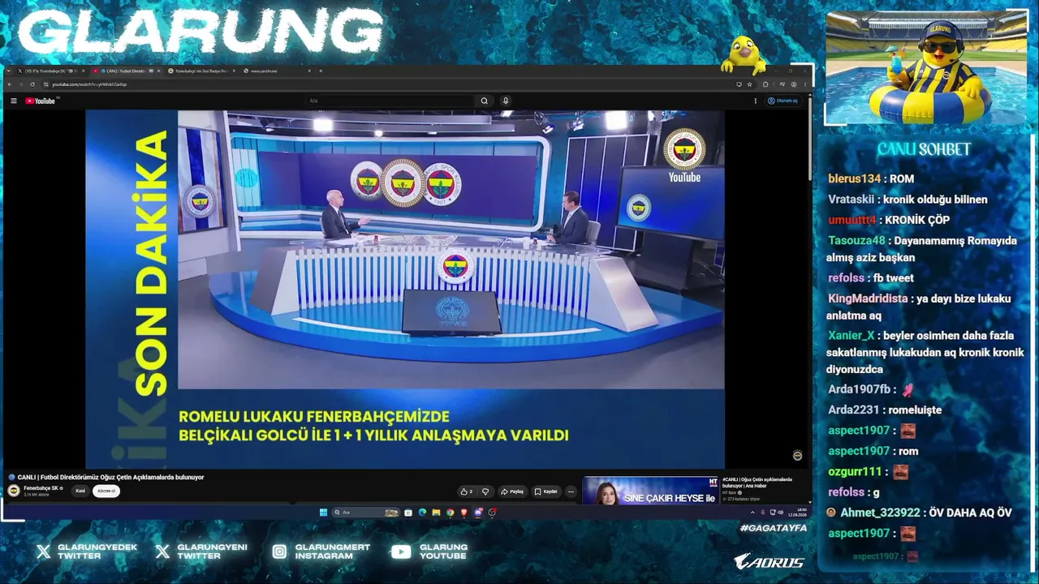Viewport: 1039px width, 584px height.
Task: Click the GLARUNGYENI Twitter handle
Action: (x=212, y=552)
